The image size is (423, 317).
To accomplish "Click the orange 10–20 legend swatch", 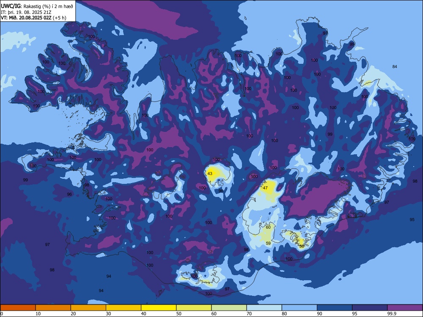I will click(x=53, y=308).
